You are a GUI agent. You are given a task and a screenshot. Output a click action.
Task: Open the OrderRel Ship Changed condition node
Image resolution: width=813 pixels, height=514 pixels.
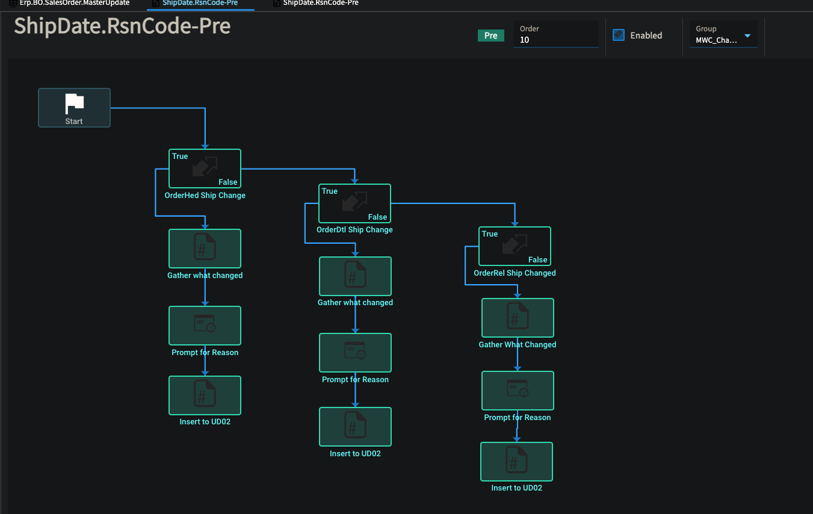coord(515,246)
